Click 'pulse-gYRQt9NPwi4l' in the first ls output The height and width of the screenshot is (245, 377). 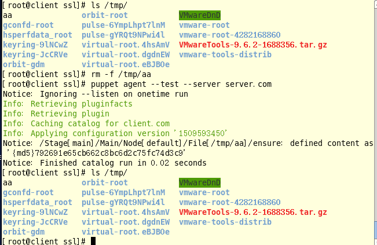(123, 35)
